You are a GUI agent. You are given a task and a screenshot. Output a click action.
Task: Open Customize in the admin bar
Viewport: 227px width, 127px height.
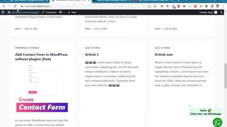click(49, 12)
